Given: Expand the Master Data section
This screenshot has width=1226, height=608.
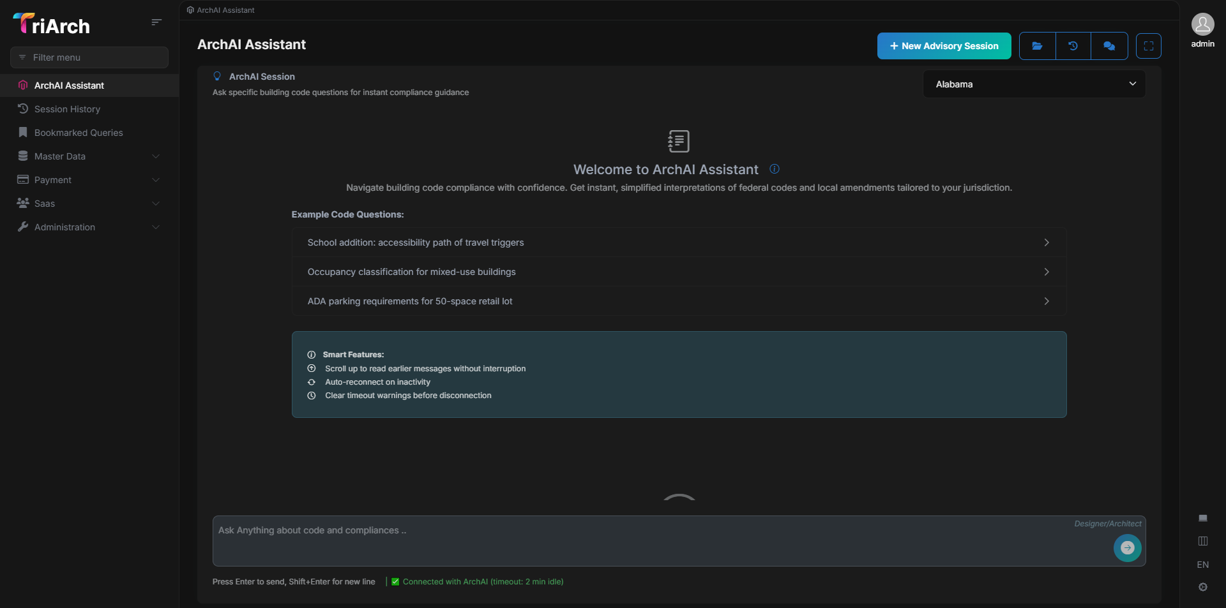Looking at the screenshot, I should pos(60,156).
